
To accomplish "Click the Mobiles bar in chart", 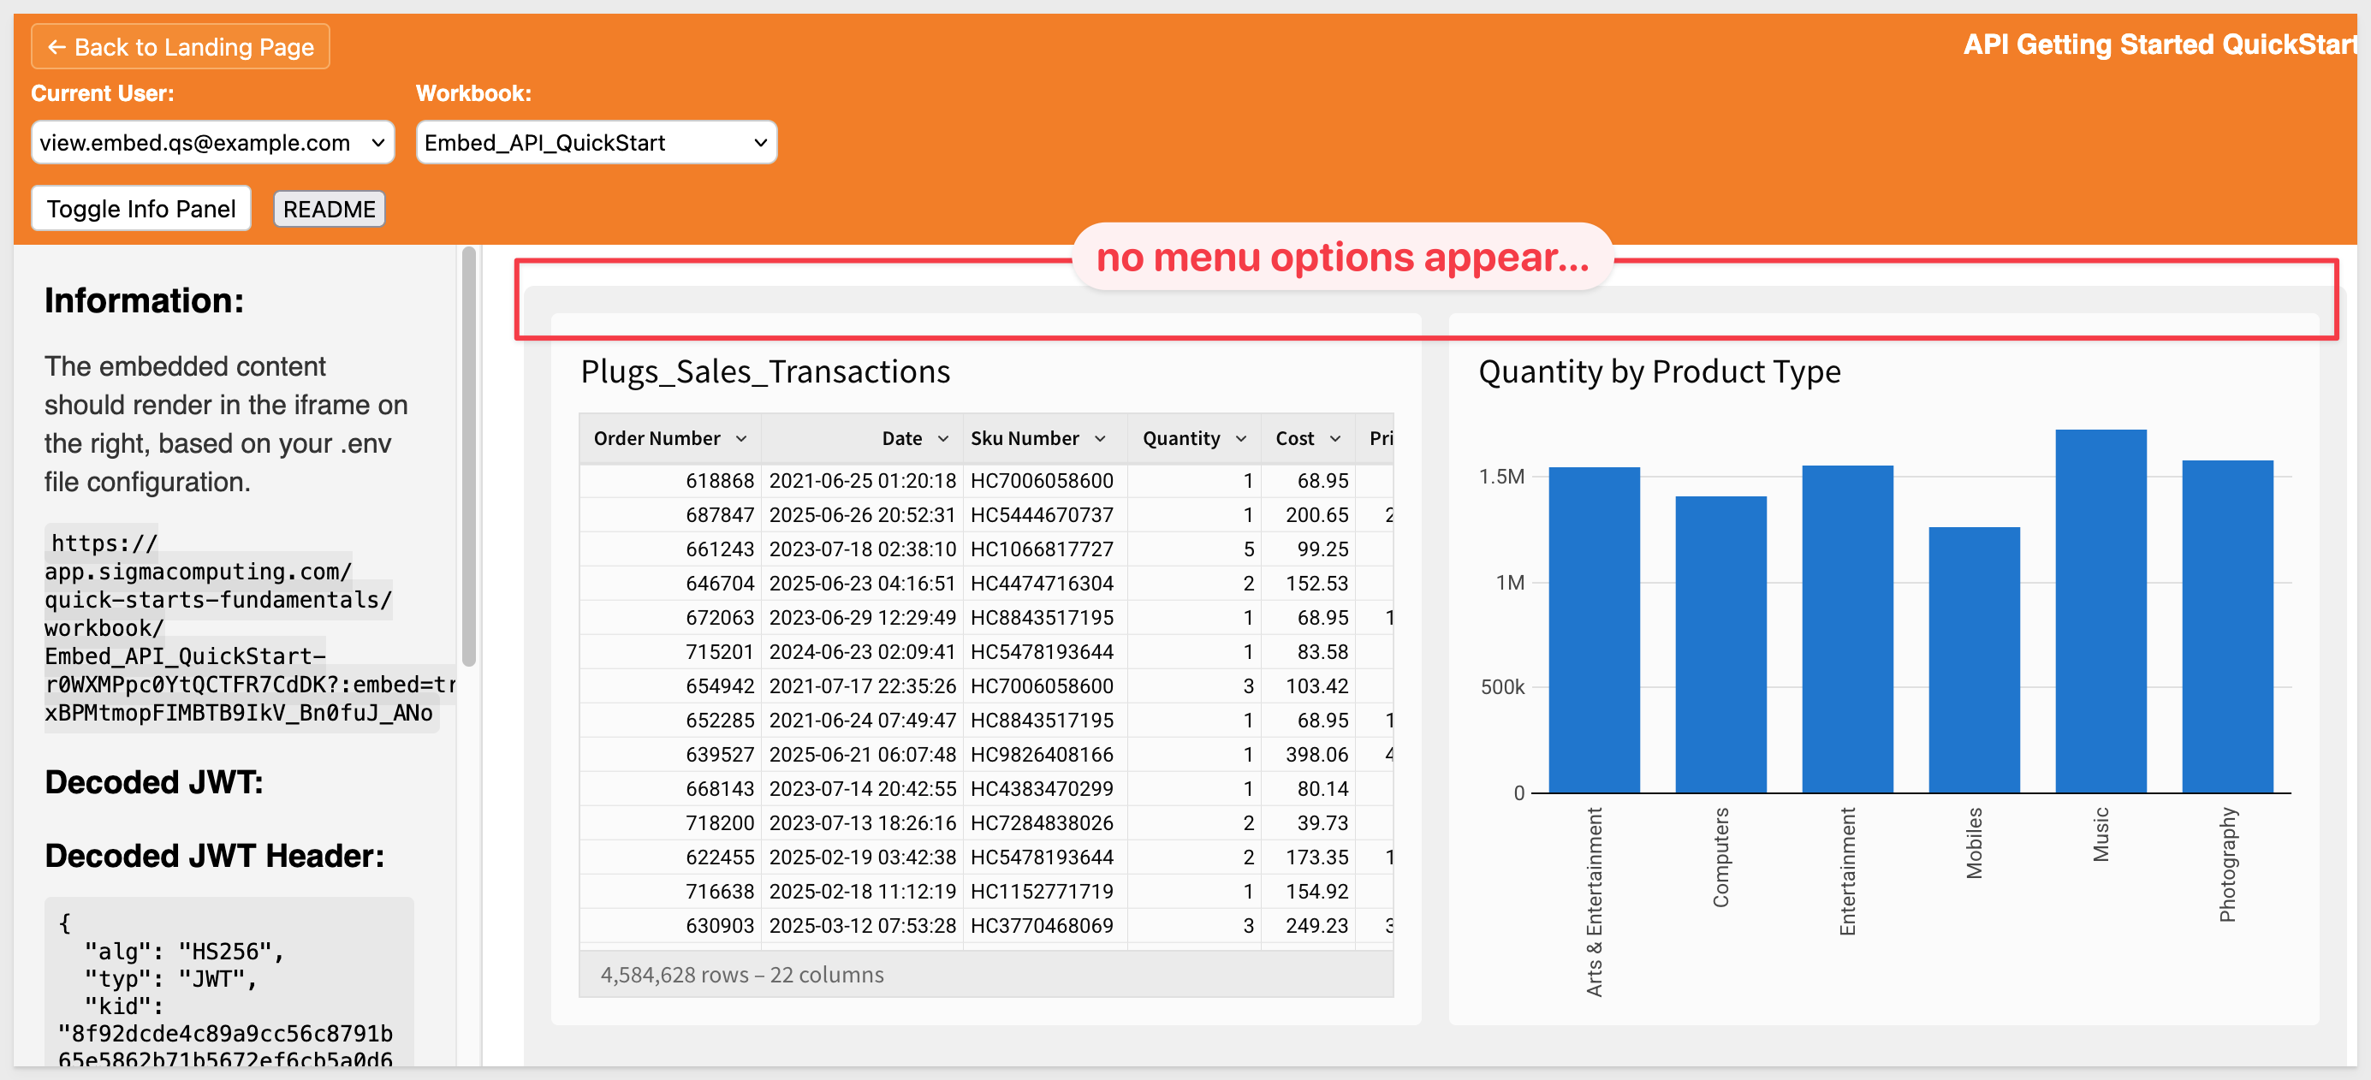I will click(1973, 661).
